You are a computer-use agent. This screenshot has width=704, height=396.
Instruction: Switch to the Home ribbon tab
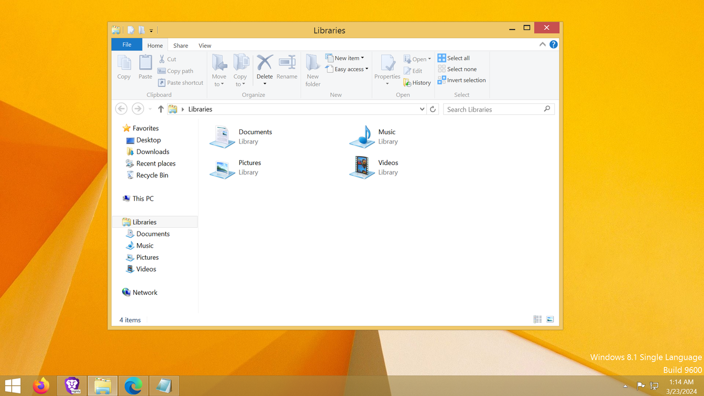point(155,46)
